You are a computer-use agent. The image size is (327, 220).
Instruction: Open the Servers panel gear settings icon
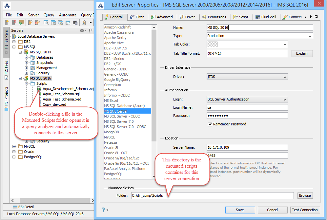pos(83,30)
